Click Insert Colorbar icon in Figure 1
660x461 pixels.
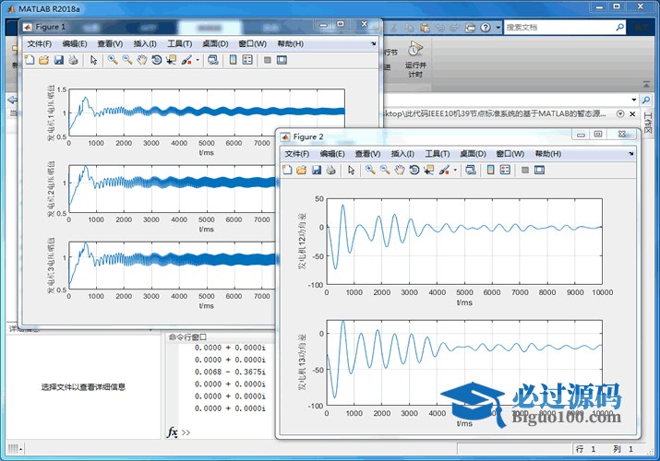click(233, 60)
